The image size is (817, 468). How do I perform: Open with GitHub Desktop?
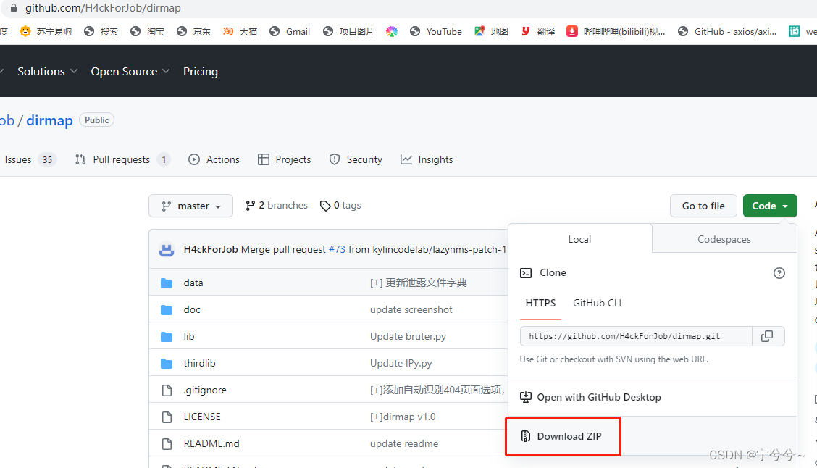pos(591,397)
